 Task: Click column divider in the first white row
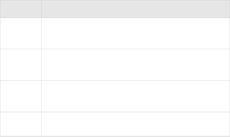pos(41,33)
